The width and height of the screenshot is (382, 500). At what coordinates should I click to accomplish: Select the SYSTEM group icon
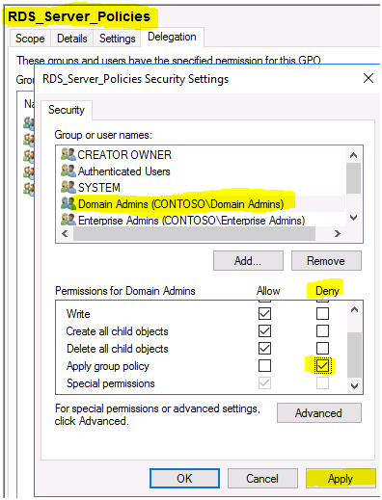pos(68,187)
